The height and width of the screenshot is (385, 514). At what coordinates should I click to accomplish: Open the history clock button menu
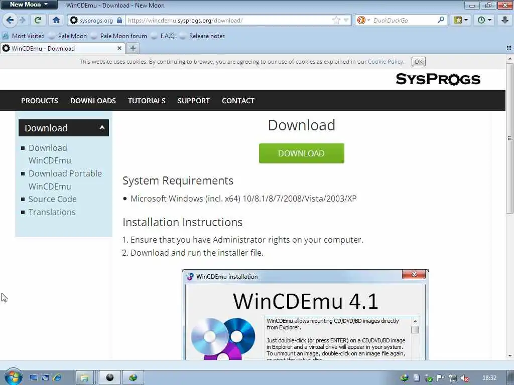pos(484,20)
